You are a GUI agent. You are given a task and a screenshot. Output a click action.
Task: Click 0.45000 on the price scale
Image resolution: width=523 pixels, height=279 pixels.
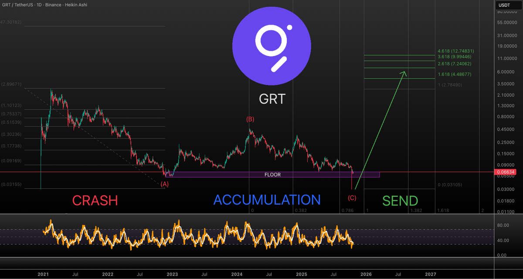click(507, 129)
